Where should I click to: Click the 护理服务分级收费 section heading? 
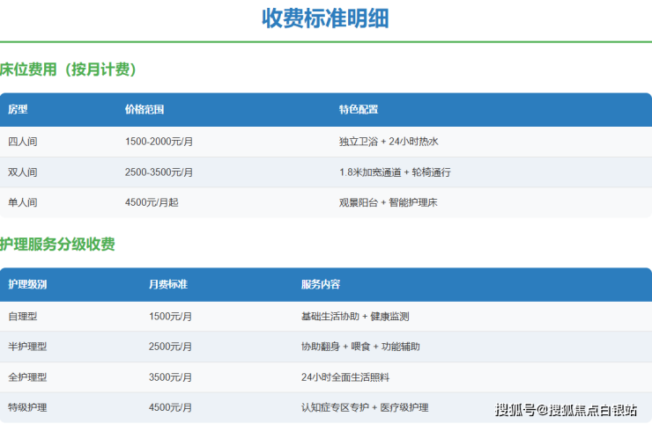[x=57, y=245]
